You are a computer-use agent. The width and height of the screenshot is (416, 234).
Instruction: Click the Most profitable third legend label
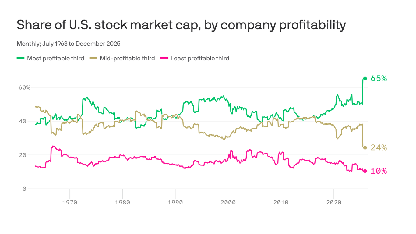55,58
